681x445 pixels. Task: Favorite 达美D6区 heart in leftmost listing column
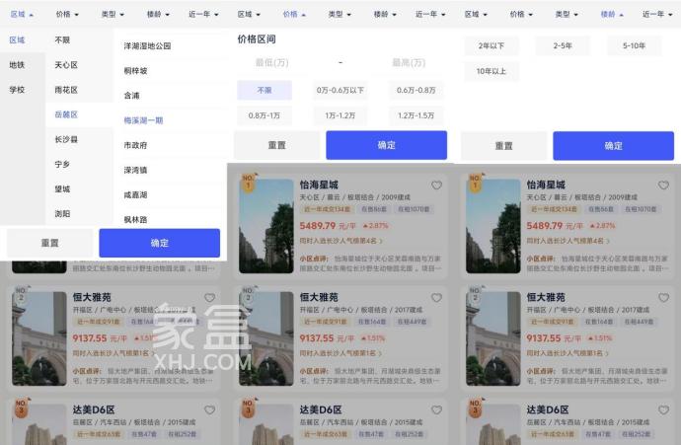[209, 410]
